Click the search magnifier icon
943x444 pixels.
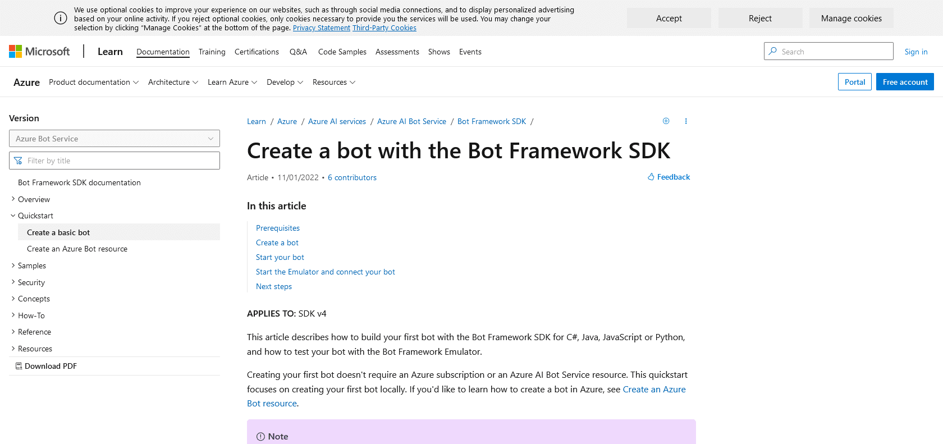point(773,51)
